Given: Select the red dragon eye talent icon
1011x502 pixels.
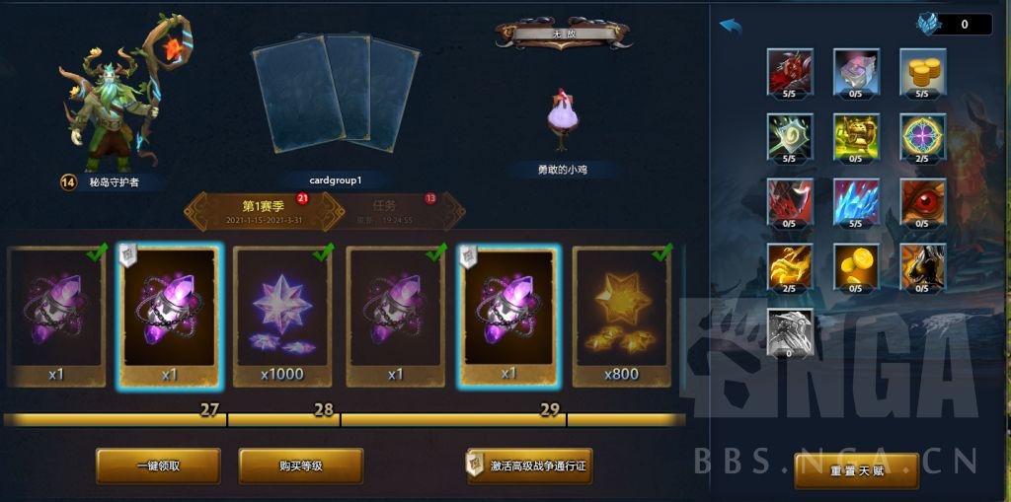Looking at the screenshot, I should (923, 202).
